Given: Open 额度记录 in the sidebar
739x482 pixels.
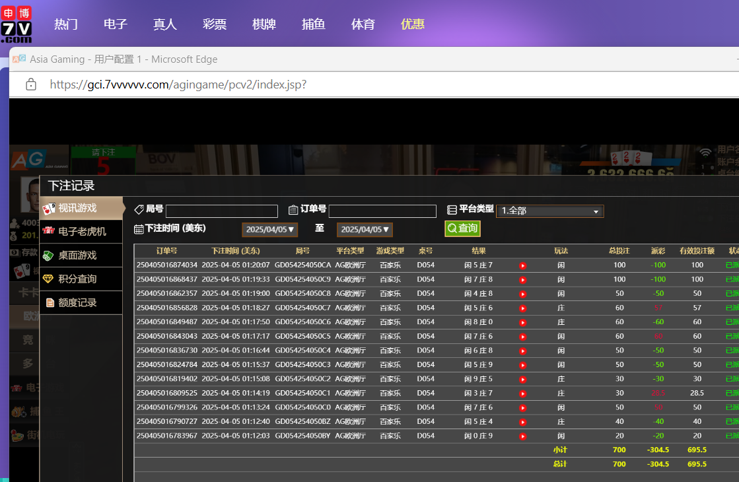Looking at the screenshot, I should click(77, 303).
